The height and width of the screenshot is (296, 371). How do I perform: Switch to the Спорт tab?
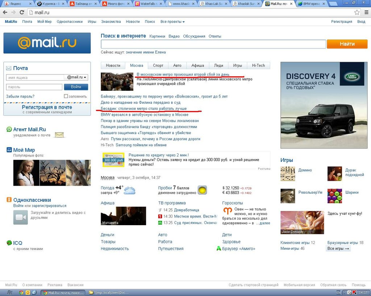(x=158, y=66)
